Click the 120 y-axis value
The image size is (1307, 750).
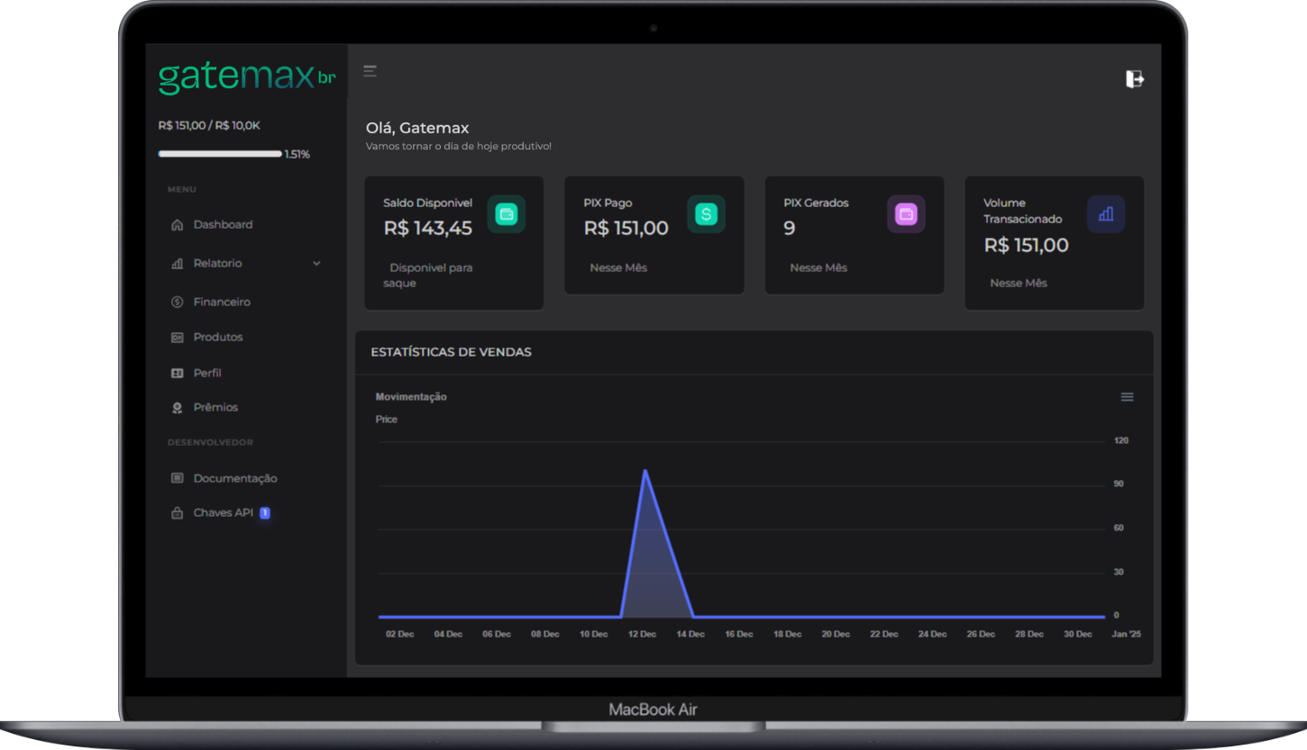1121,441
